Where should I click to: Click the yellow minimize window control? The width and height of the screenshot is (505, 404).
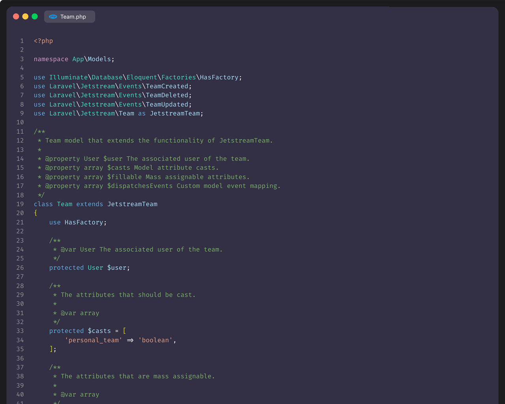click(x=25, y=17)
